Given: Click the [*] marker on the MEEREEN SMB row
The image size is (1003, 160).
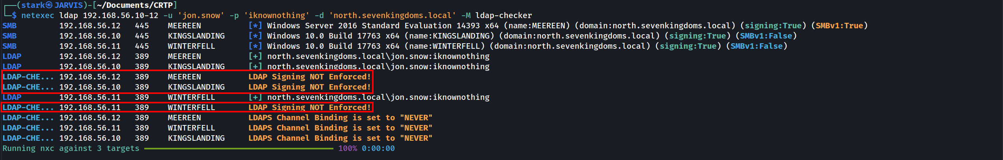Looking at the screenshot, I should pyautogui.click(x=255, y=26).
